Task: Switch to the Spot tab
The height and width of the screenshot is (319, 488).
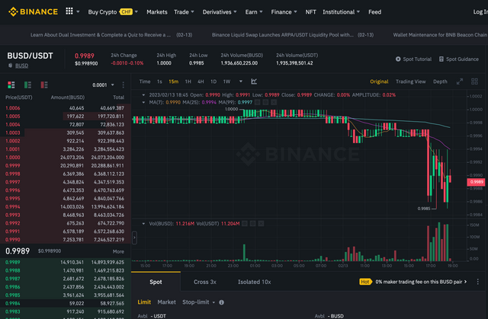Action: point(156,282)
